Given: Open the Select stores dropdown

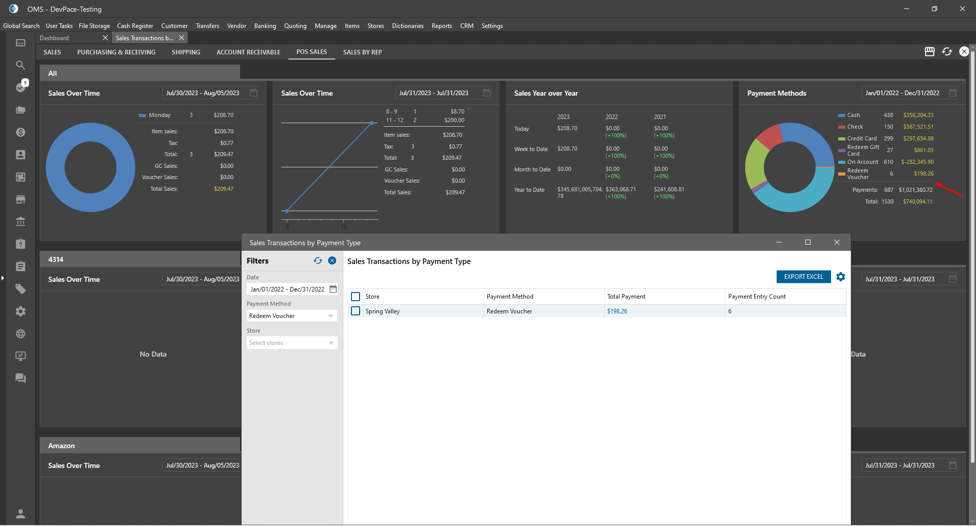Looking at the screenshot, I should [331, 343].
